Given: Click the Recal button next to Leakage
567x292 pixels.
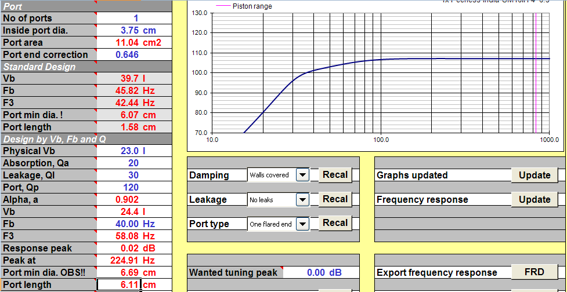Looking at the screenshot, I should pyautogui.click(x=335, y=199).
